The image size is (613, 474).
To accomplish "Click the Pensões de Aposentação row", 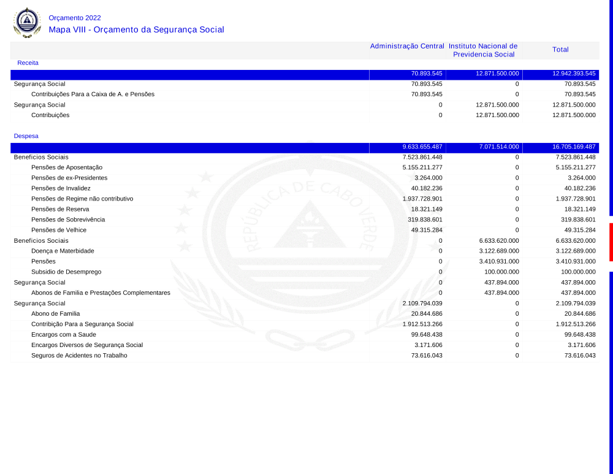I will click(x=67, y=167).
